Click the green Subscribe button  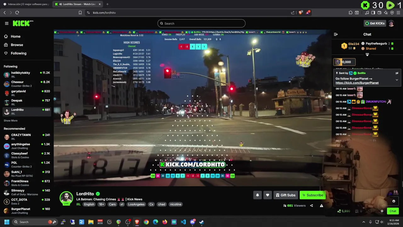pyautogui.click(x=313, y=195)
